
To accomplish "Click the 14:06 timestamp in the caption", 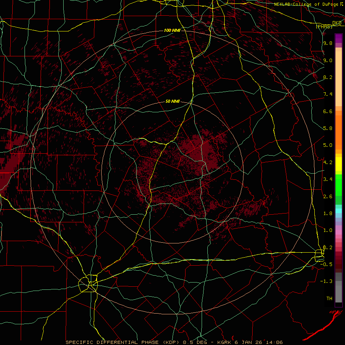I will pos(274,342).
